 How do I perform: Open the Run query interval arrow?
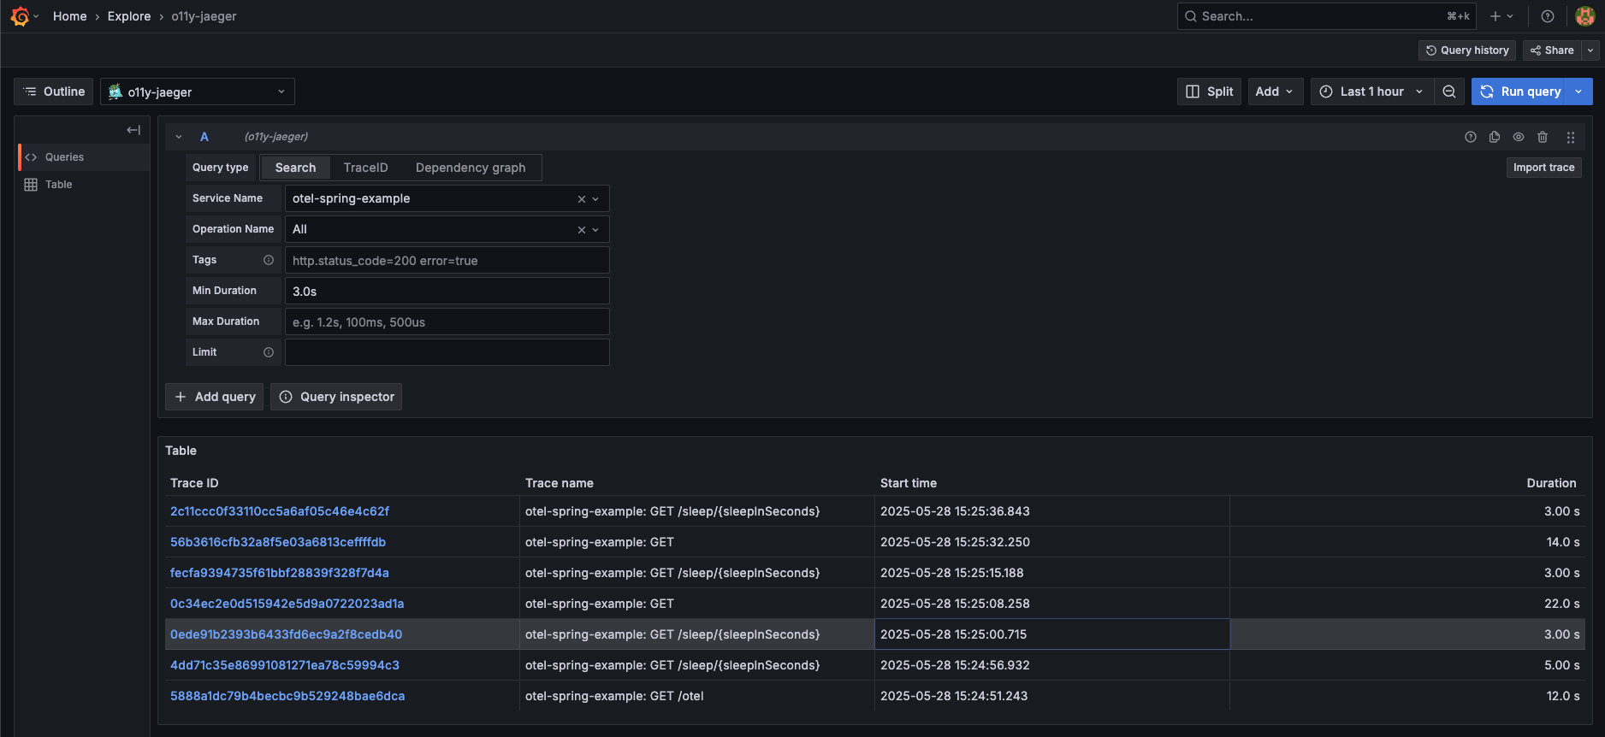tap(1579, 91)
